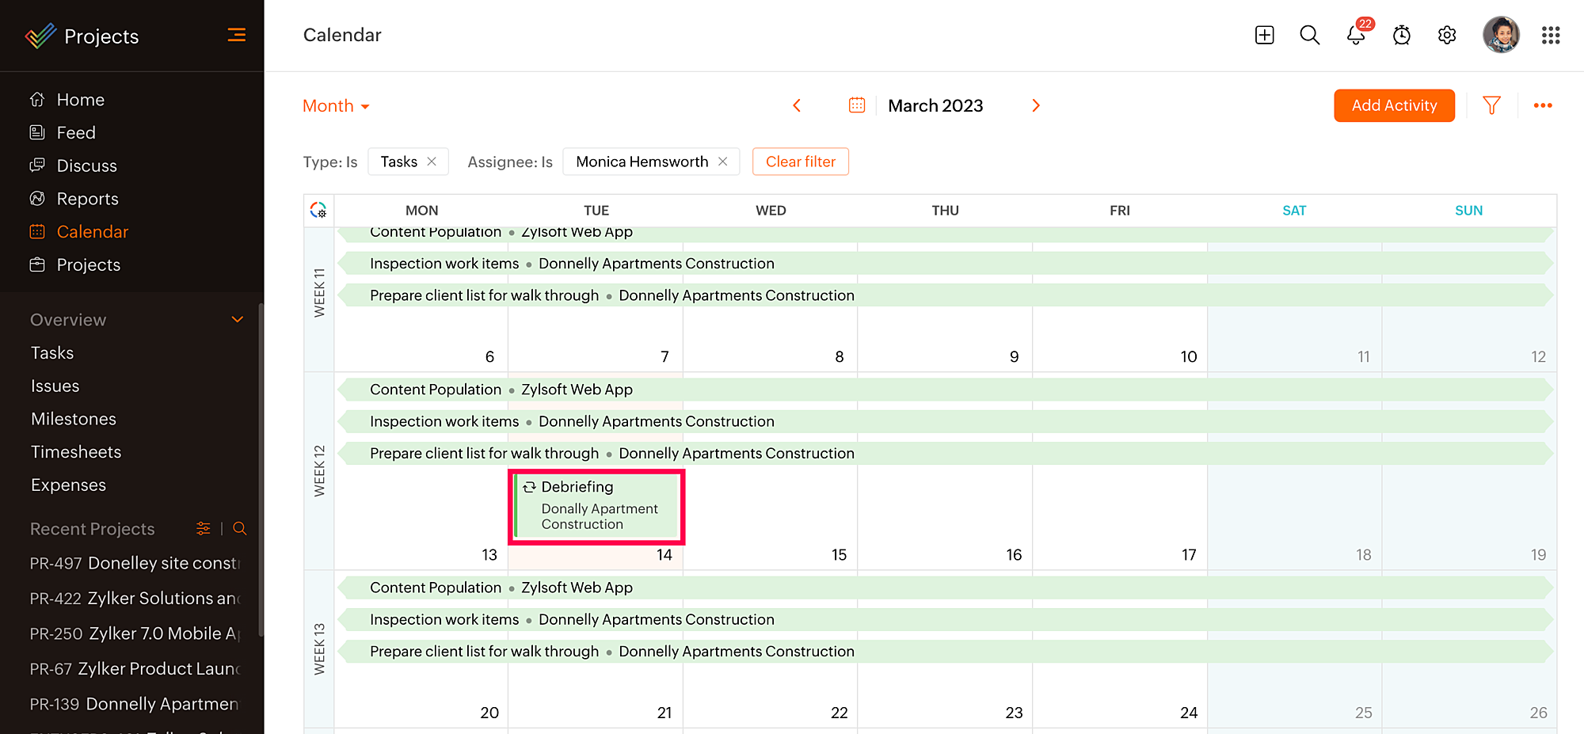Select March 16 date cell number
Viewport: 1584px width, 734px height.
pyautogui.click(x=1014, y=555)
